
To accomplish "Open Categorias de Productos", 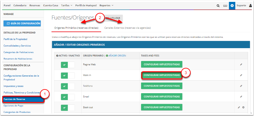I will (17, 112).
